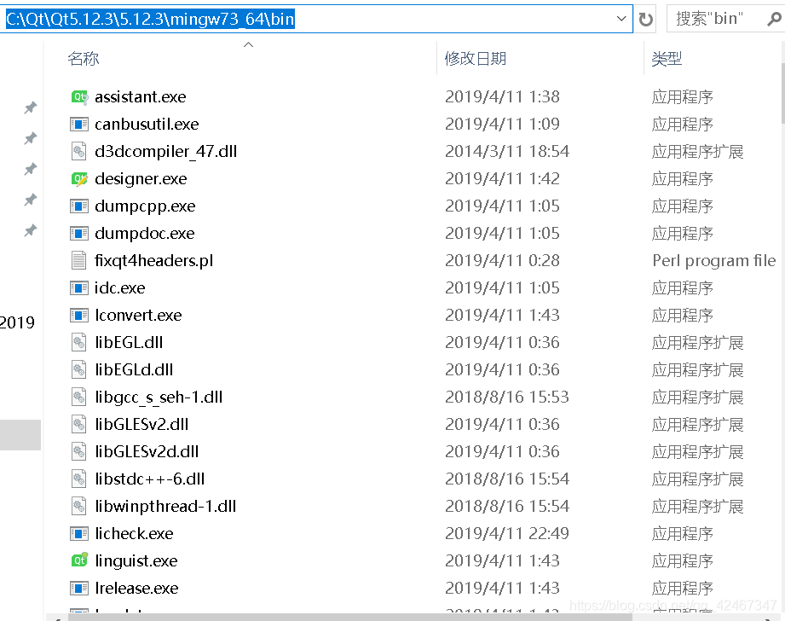
Task: Click the libgcc_s_seh-1.dll file icon
Action: pos(79,397)
